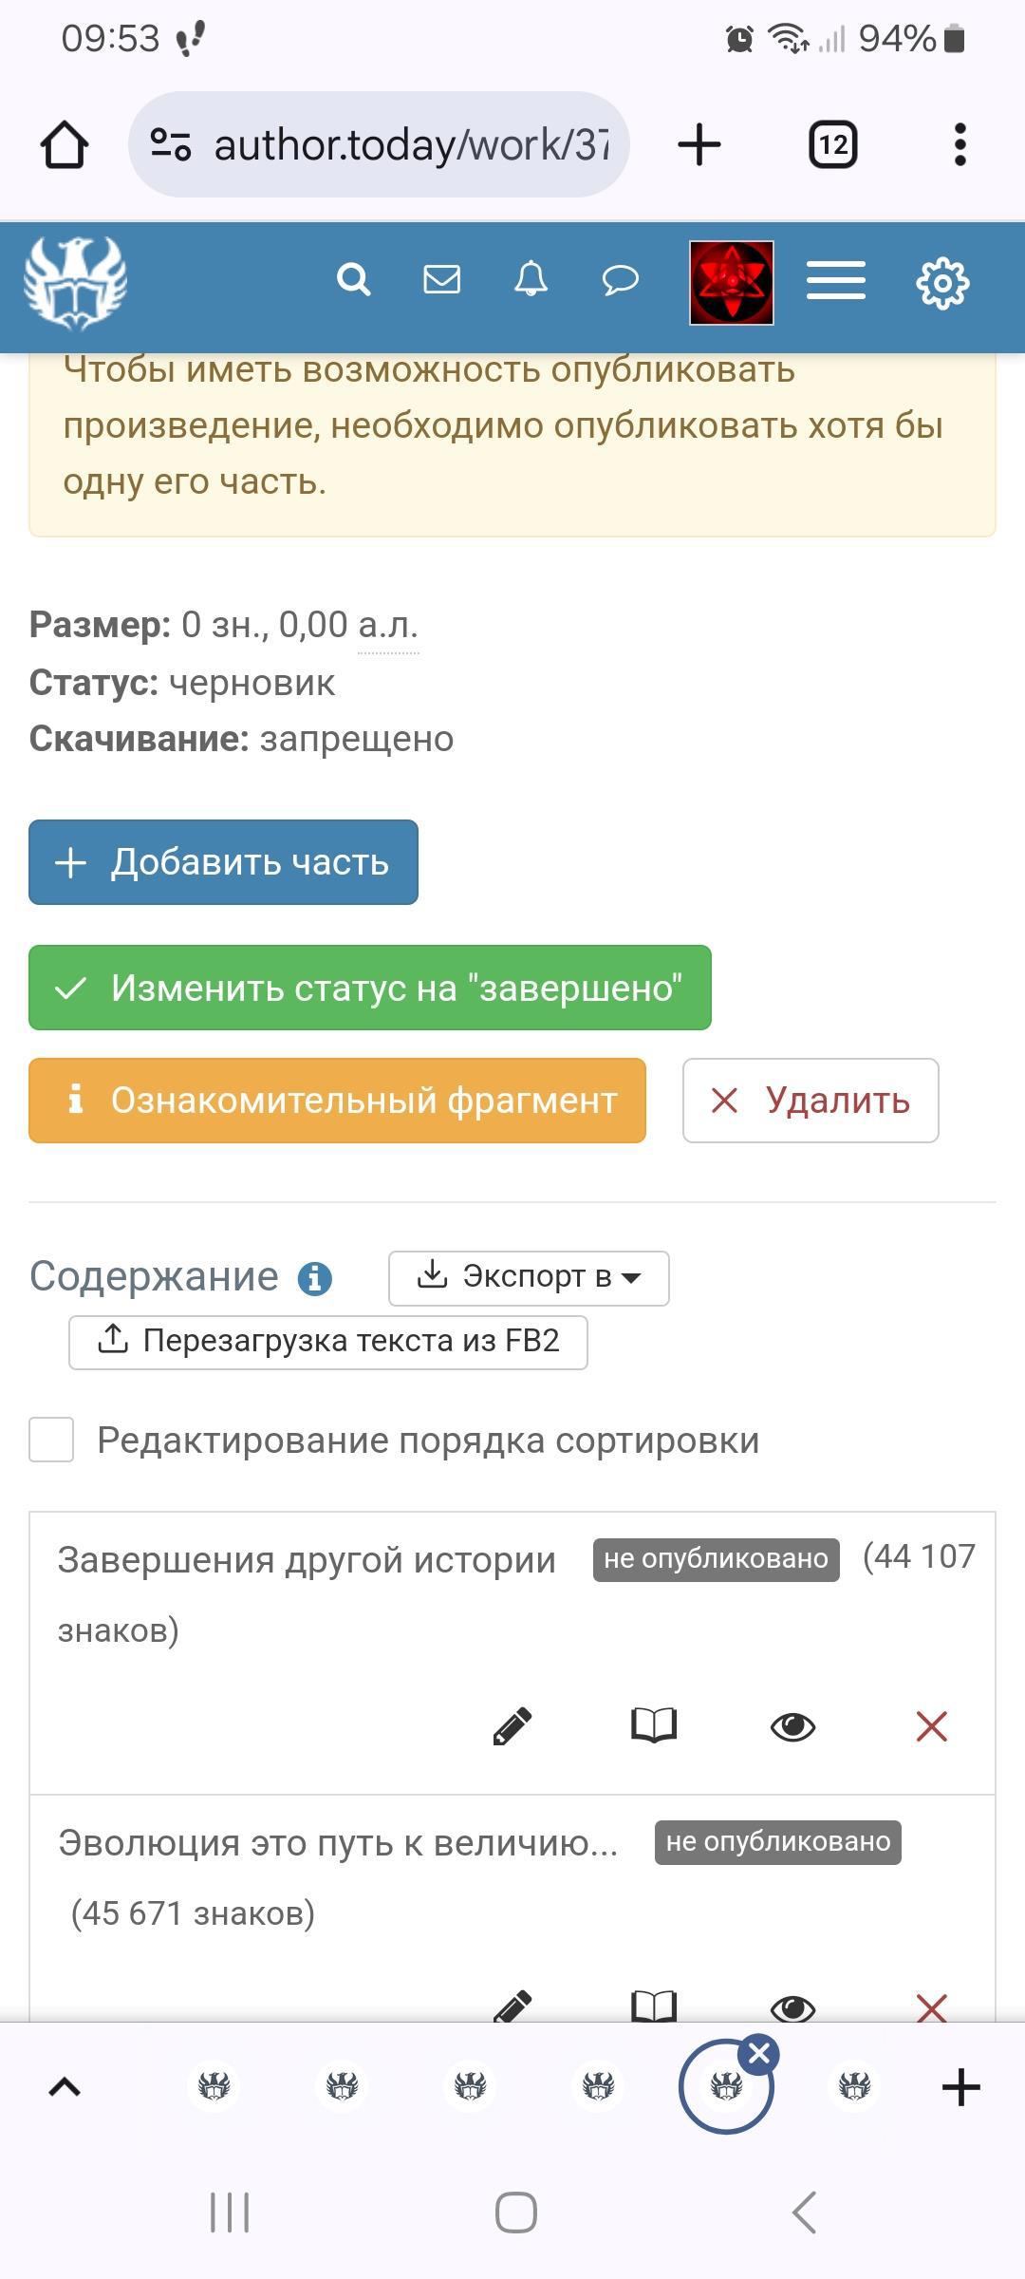Expand the tab strip with up chevron
The width and height of the screenshot is (1025, 2279).
(65, 2087)
